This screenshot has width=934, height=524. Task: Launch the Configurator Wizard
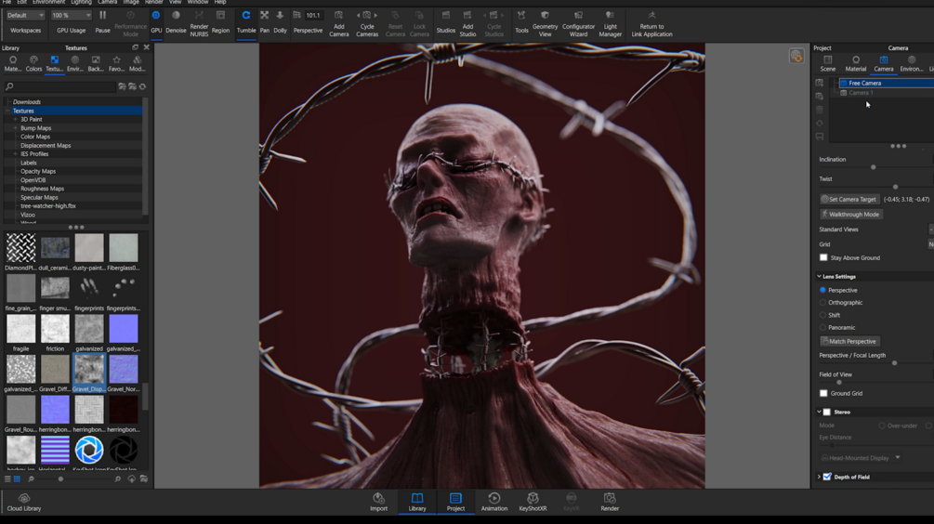(578, 24)
